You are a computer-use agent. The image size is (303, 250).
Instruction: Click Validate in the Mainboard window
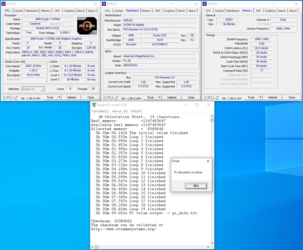[172, 97]
